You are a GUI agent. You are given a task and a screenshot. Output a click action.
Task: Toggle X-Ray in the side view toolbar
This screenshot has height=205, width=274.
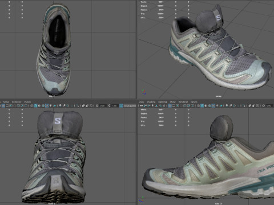tap(249, 106)
